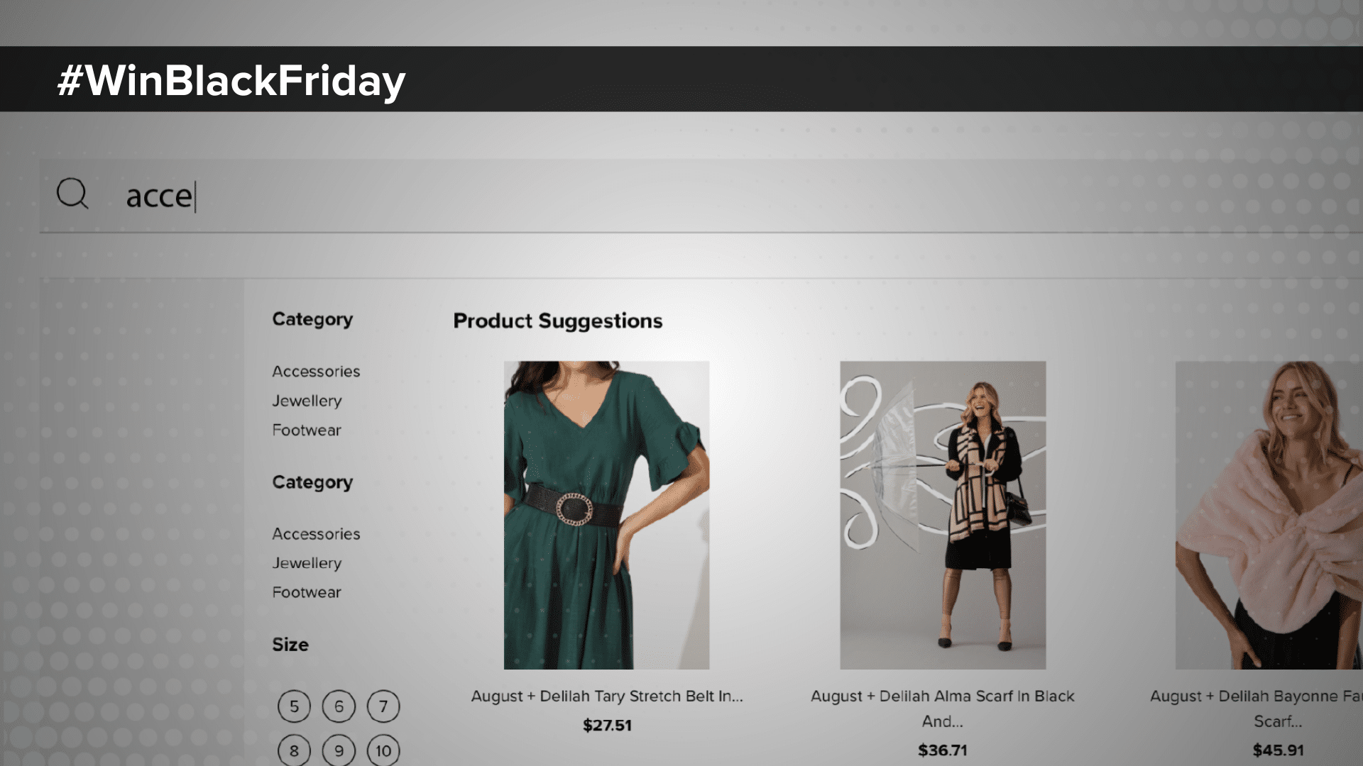Click the magnifying glass search icon
The image size is (1363, 766).
tap(73, 194)
